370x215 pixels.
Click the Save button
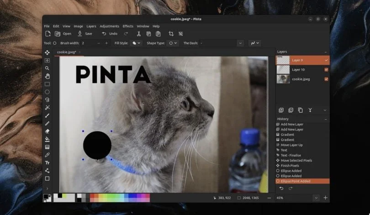[x=85, y=34]
